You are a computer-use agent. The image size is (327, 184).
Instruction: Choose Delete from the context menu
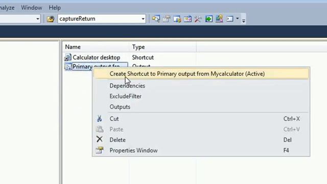click(x=201, y=140)
